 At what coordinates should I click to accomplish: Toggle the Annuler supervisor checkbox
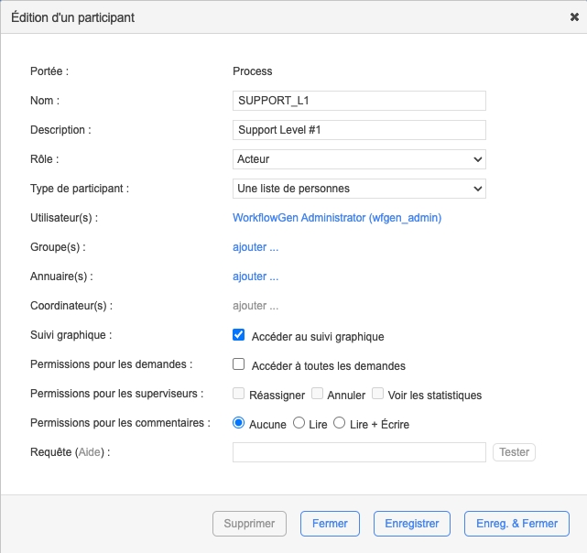point(318,395)
